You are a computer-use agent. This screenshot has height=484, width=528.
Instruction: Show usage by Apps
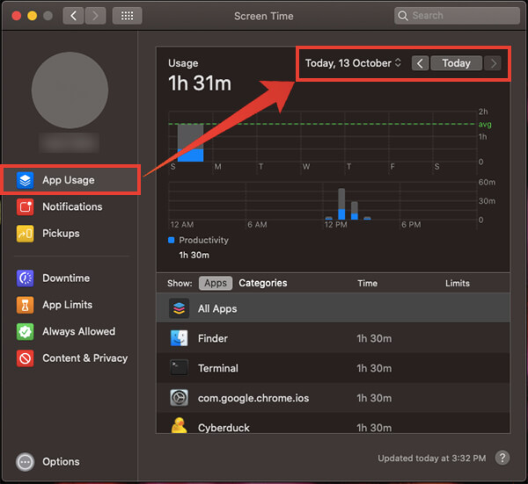(x=216, y=283)
